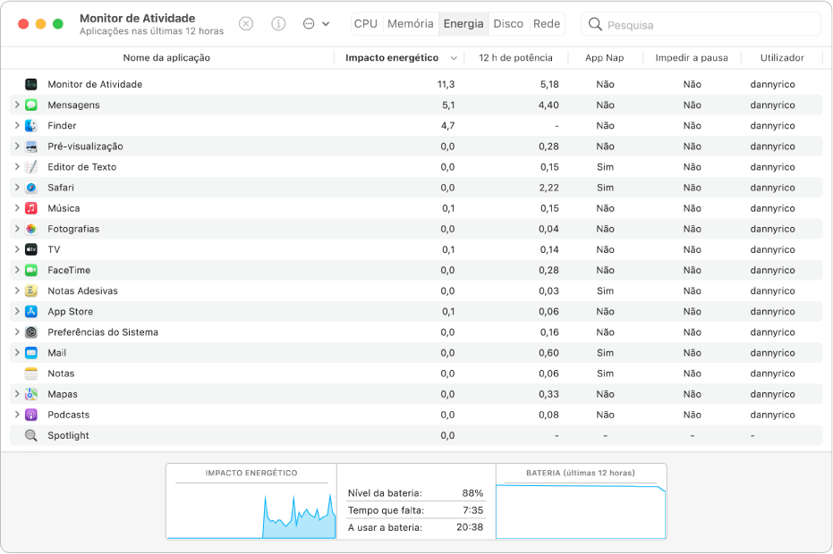Click the Música app icon
This screenshot has height=554, width=833.
click(31, 208)
